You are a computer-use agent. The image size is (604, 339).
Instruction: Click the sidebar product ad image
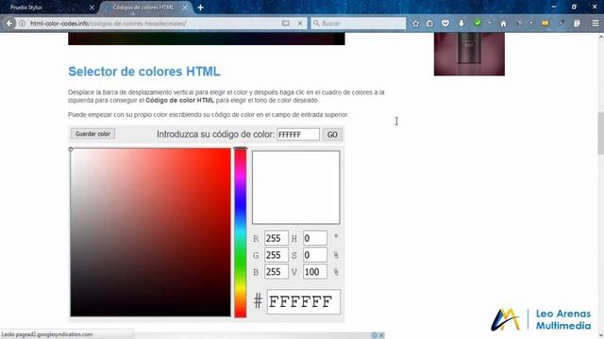(469, 54)
